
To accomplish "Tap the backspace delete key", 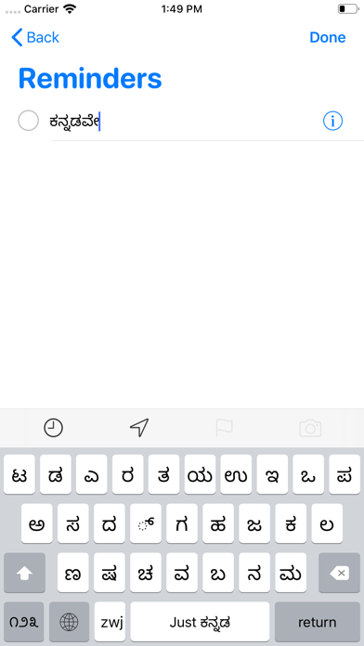I will click(x=339, y=573).
